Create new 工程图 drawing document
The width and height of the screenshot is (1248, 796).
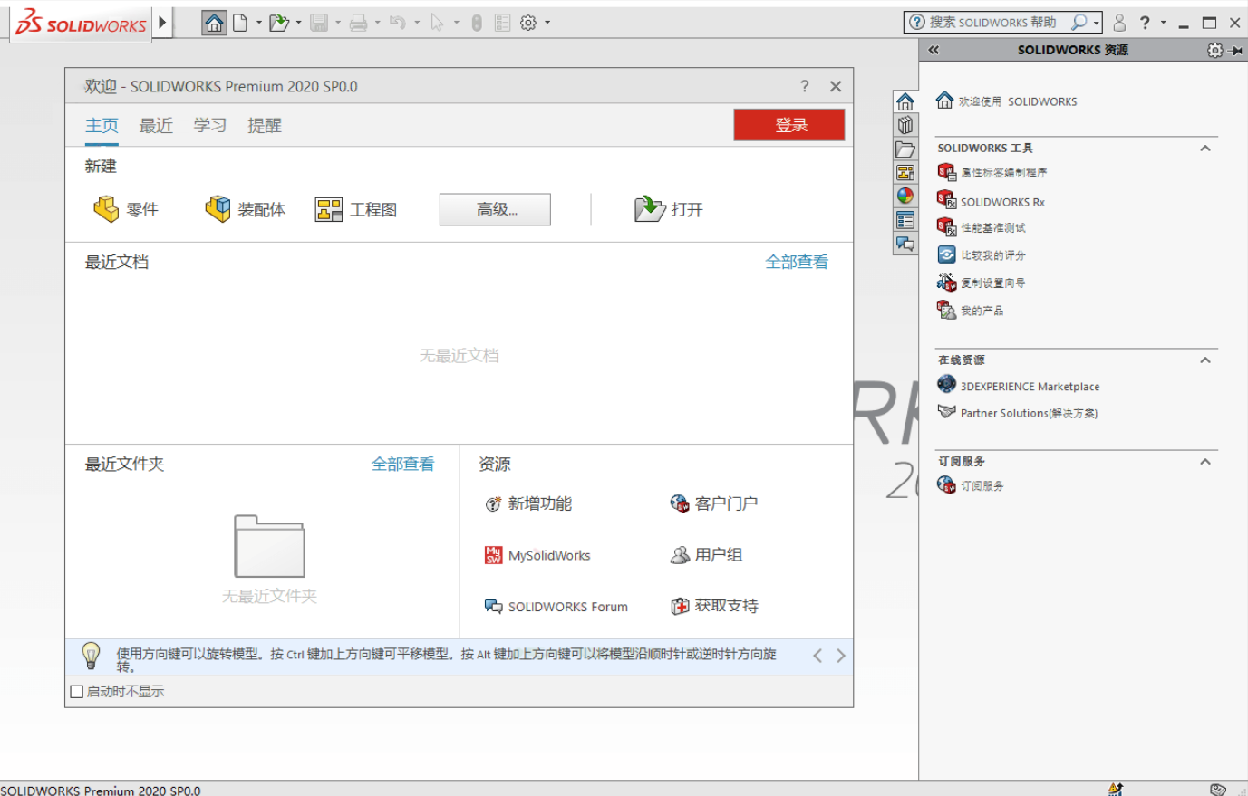(356, 209)
